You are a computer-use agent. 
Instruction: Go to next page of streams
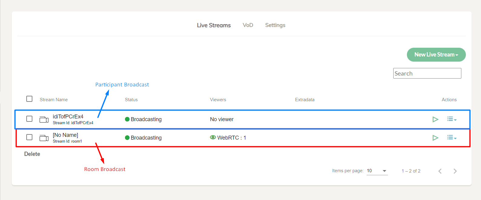(x=455, y=171)
